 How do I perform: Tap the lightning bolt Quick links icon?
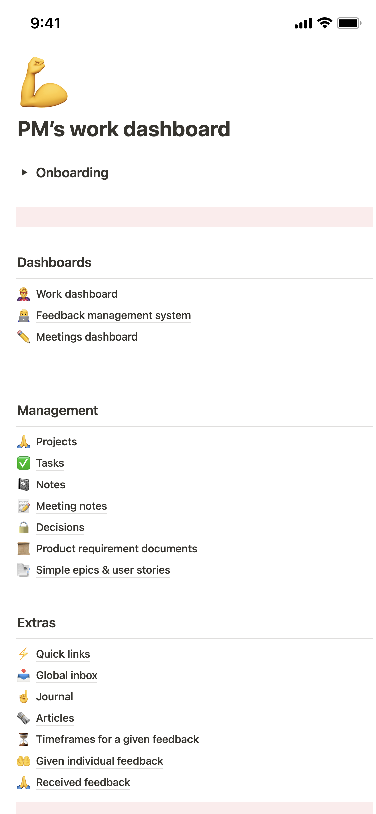(24, 654)
